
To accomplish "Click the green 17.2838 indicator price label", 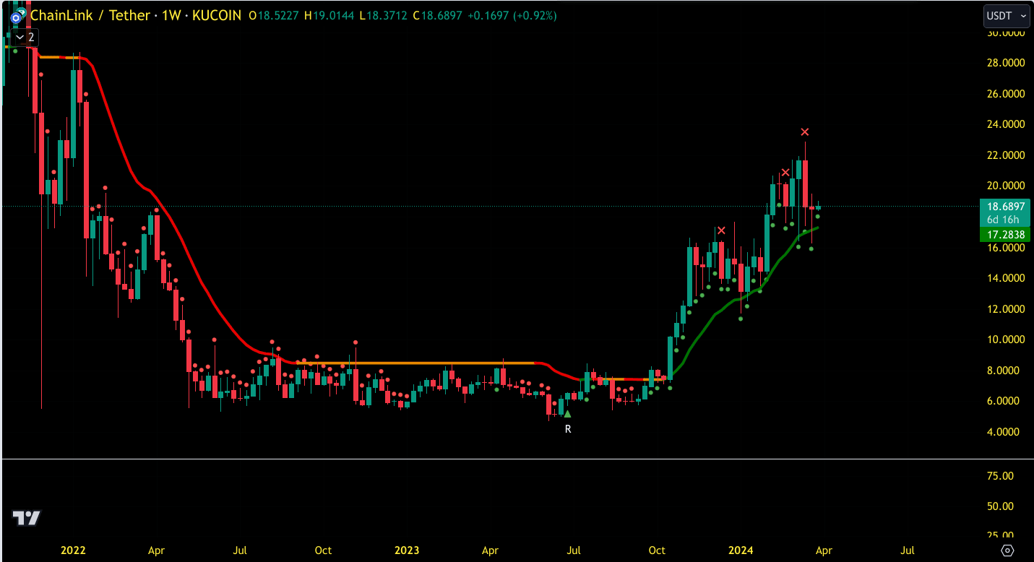I will 1004,235.
